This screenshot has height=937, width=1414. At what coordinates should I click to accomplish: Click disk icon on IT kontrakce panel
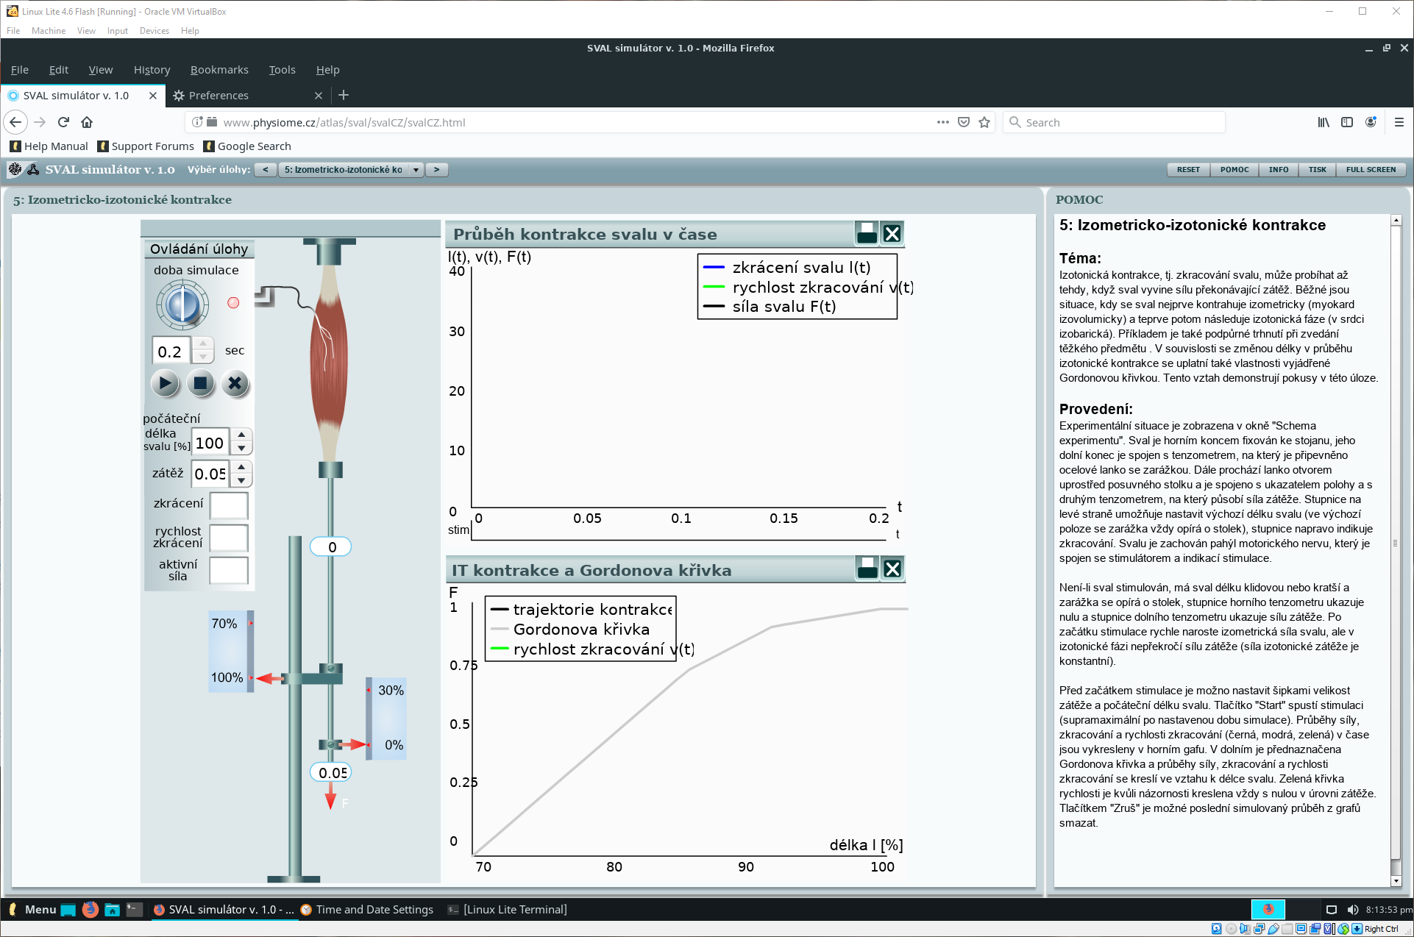867,569
